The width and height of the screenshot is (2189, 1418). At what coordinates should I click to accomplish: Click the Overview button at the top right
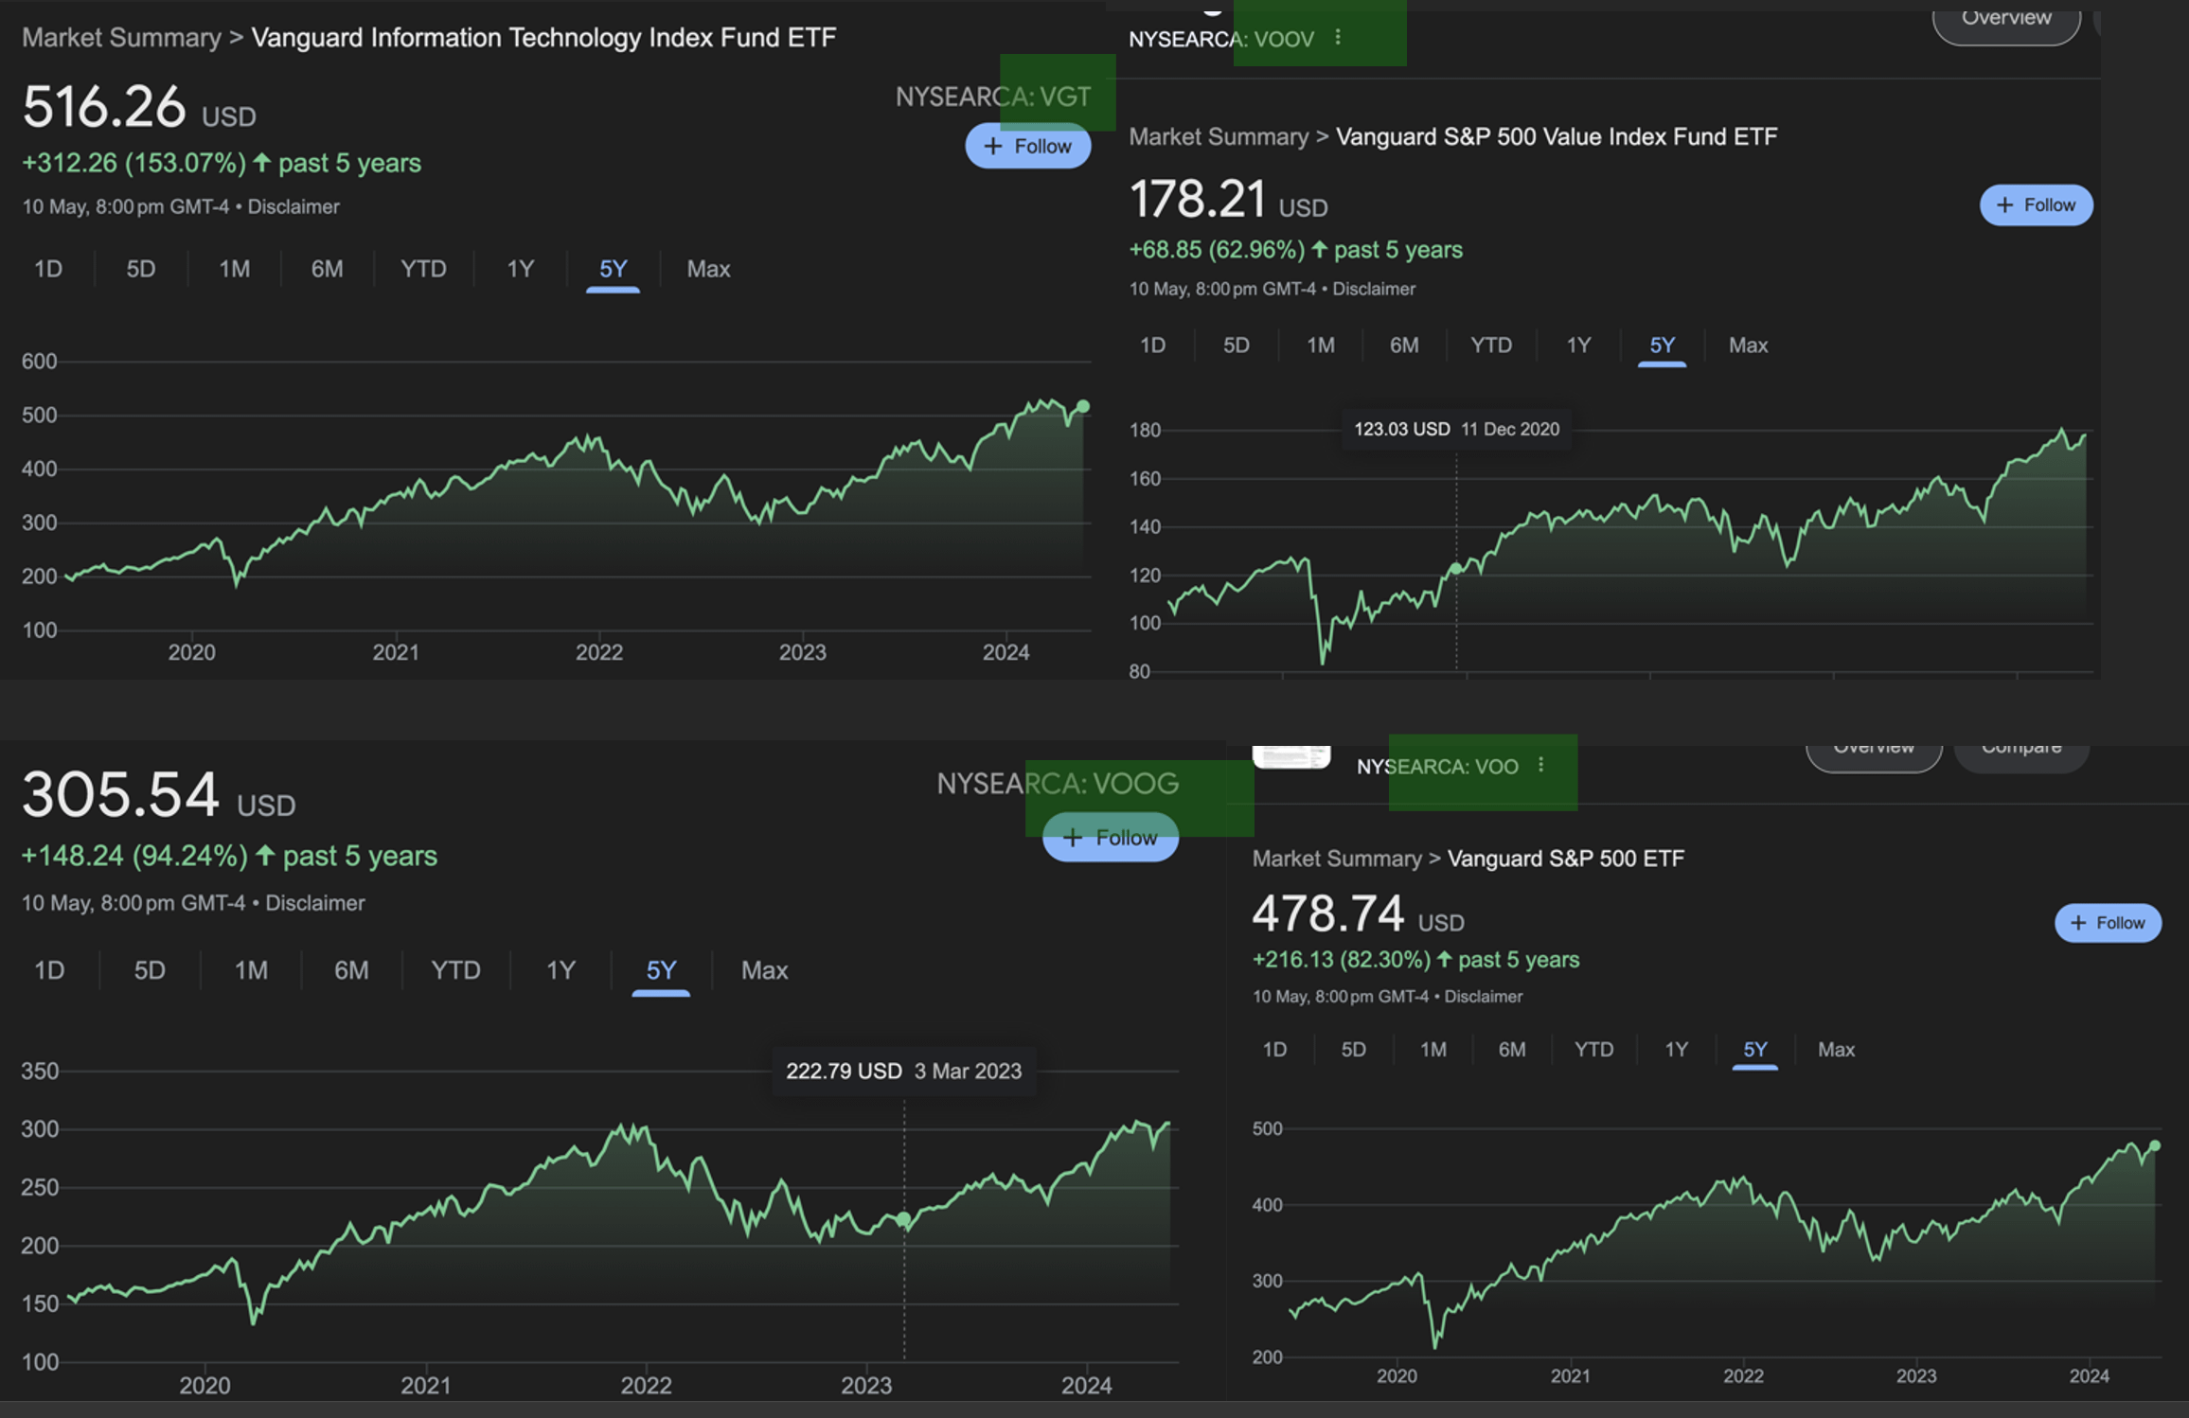tap(2005, 17)
